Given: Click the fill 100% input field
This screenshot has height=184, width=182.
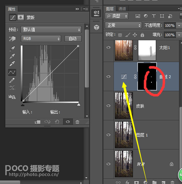Looking at the screenshot, I should tap(170, 35).
